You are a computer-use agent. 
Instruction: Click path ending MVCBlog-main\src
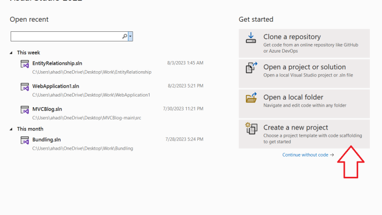click(86, 118)
